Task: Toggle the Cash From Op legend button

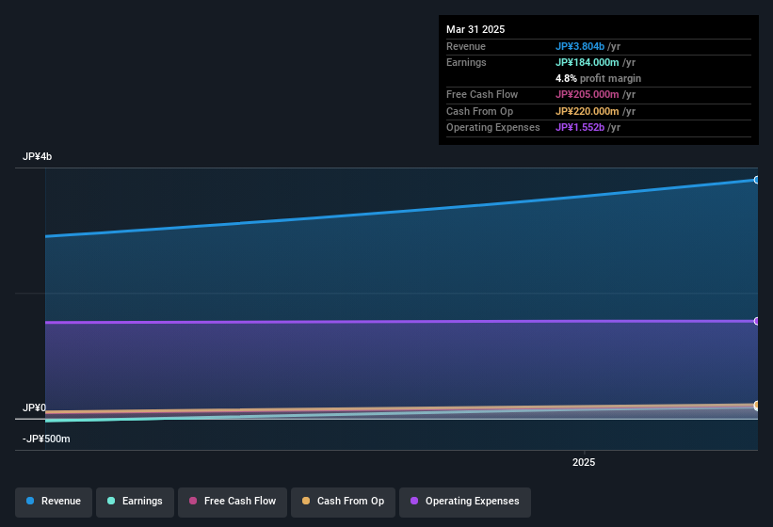Action: (x=343, y=502)
